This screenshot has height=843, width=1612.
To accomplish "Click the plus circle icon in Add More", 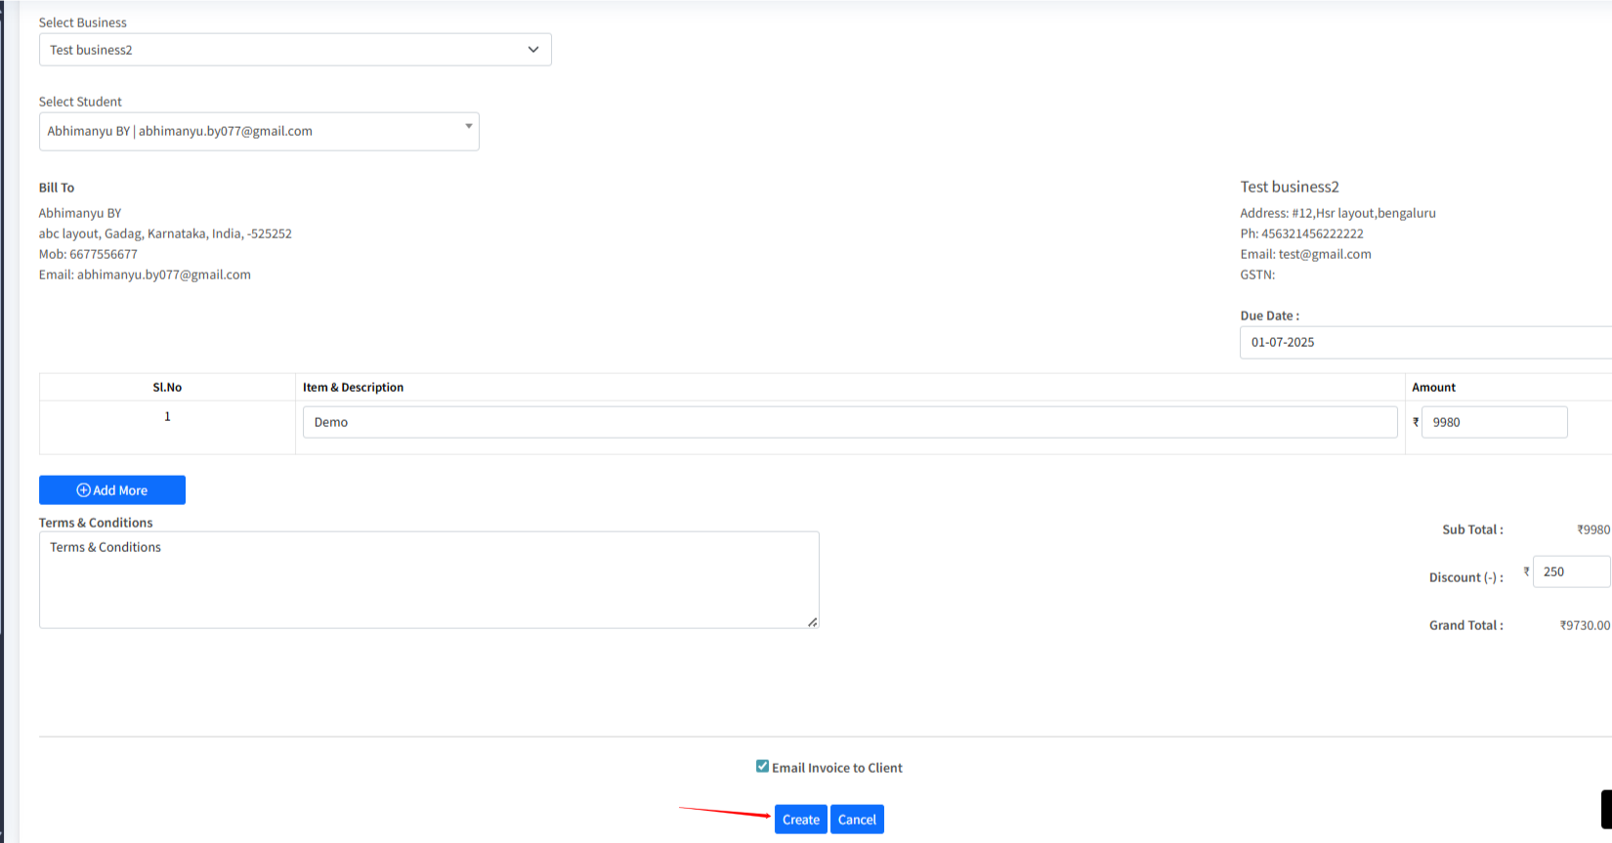I will [83, 490].
